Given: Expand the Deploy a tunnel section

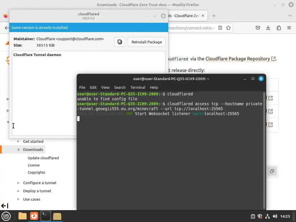Looking at the screenshot, I should click(18, 191).
